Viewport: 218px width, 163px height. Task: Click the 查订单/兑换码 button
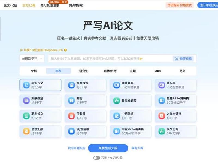pos(208,5)
